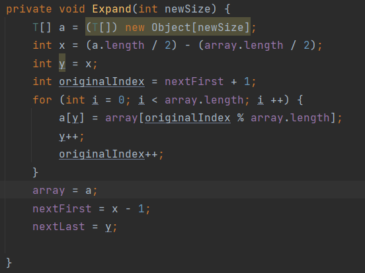
Task: Click highlighted cast expression new Object[newSize]
Action: [168, 27]
